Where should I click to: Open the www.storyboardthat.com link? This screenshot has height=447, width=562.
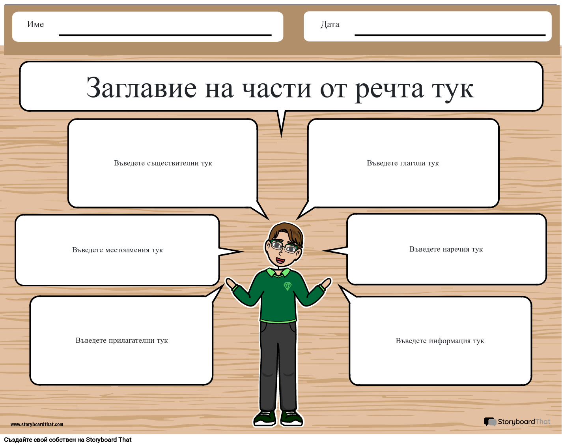click(37, 424)
